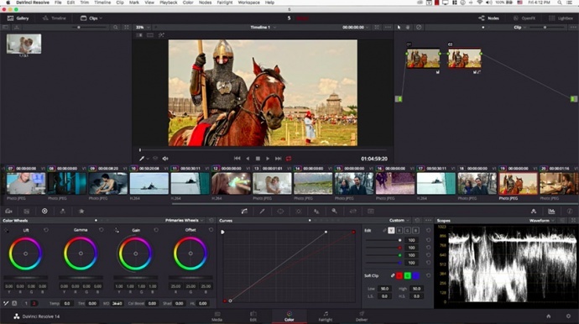Switch to the Edit page tab

(253, 316)
